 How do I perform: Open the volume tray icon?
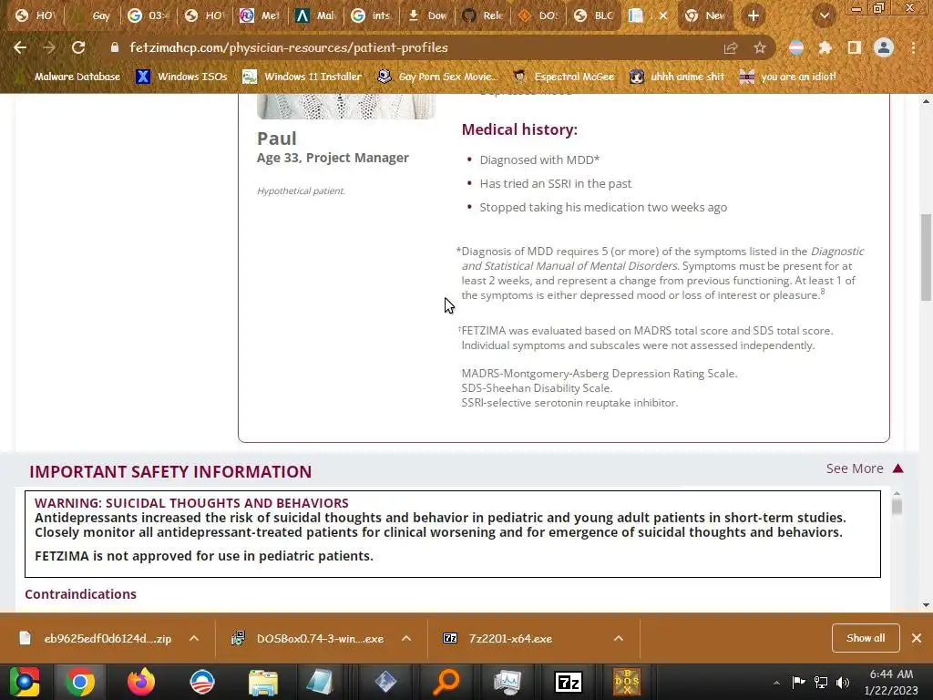pyautogui.click(x=843, y=682)
